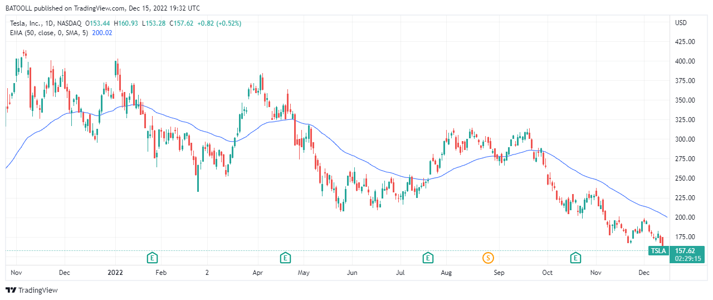Click the TradingView logo at bottom left
Viewport: 713px width, 300px height.
coord(32,291)
